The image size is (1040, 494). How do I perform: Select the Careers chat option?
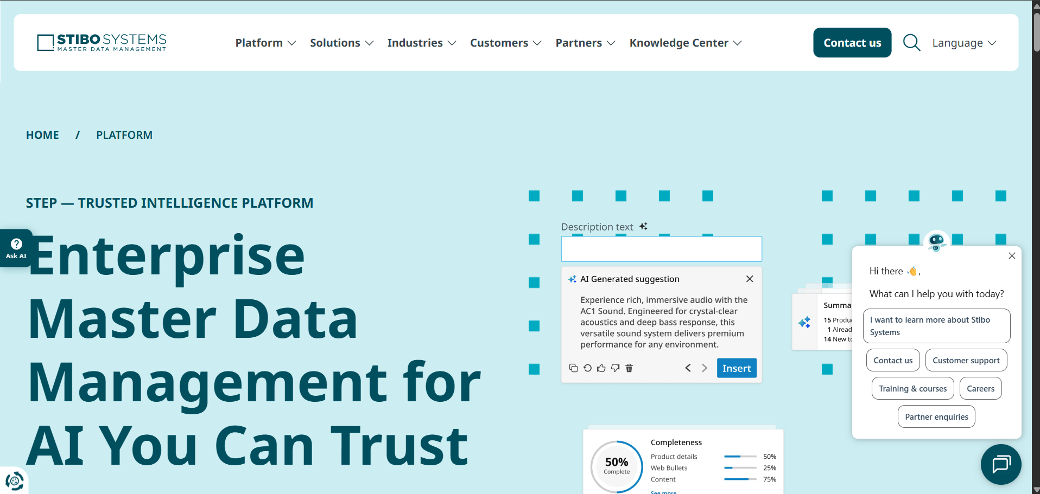pos(980,388)
